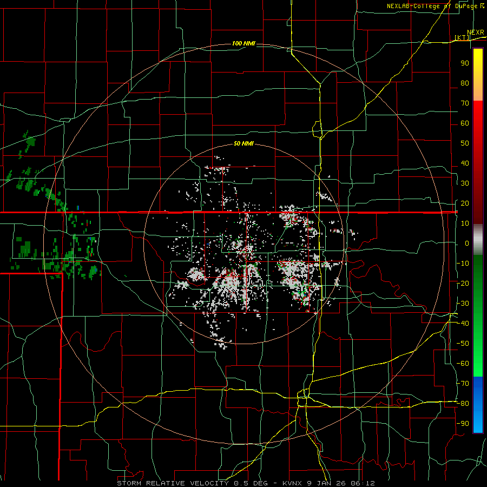Image resolution: width=487 pixels, height=487 pixels.
Task: Click the "100 NMI" range ring label
Action: click(244, 43)
